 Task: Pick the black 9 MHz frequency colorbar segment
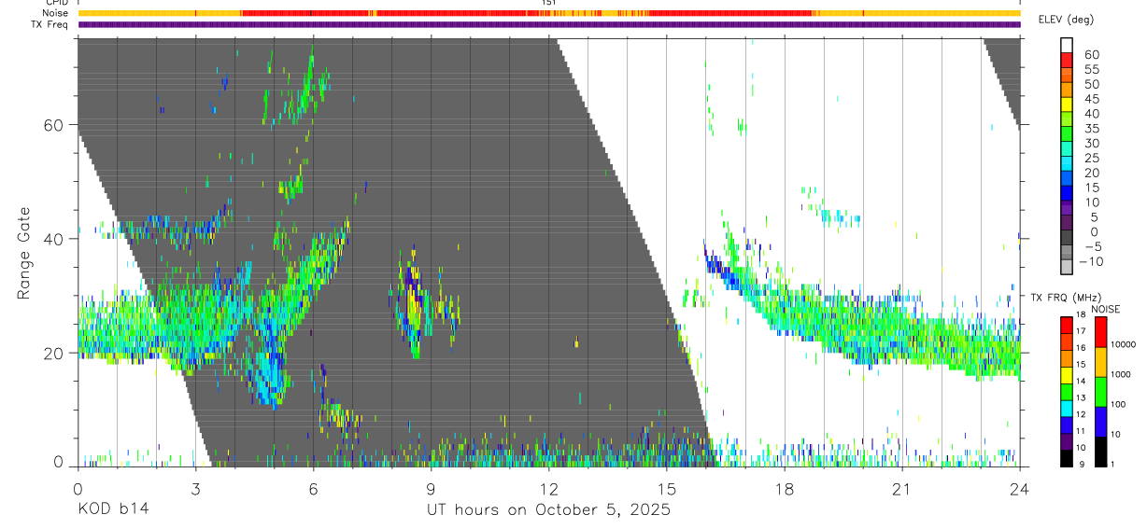[1067, 458]
